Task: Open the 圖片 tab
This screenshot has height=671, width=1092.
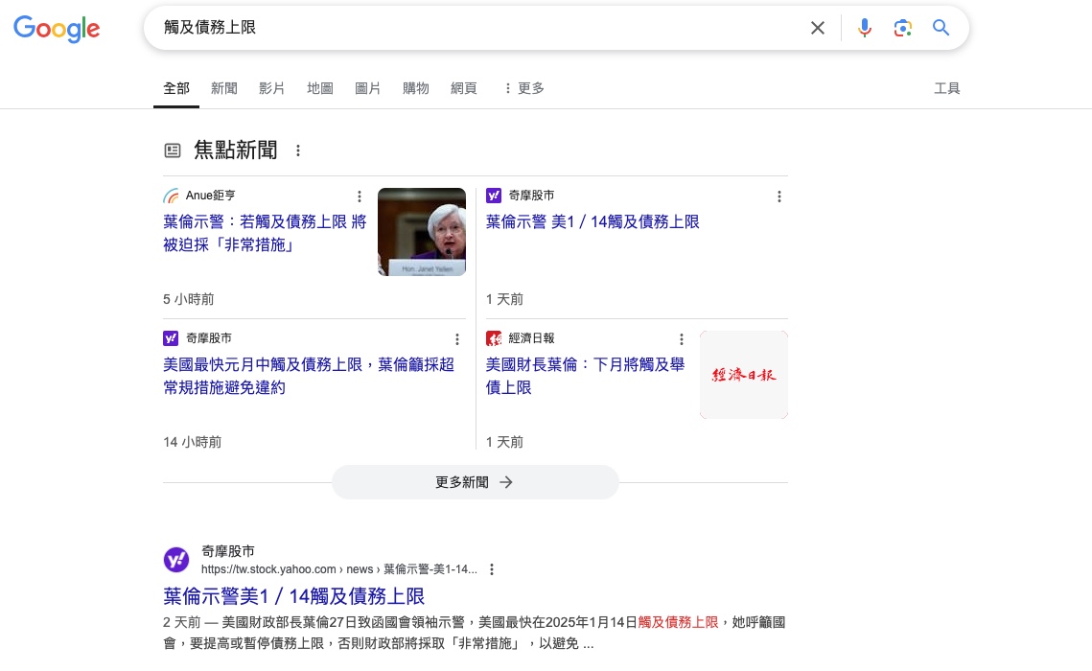Action: click(x=368, y=88)
